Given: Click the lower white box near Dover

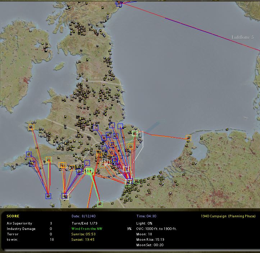Looking at the screenshot, I should 119,173.
